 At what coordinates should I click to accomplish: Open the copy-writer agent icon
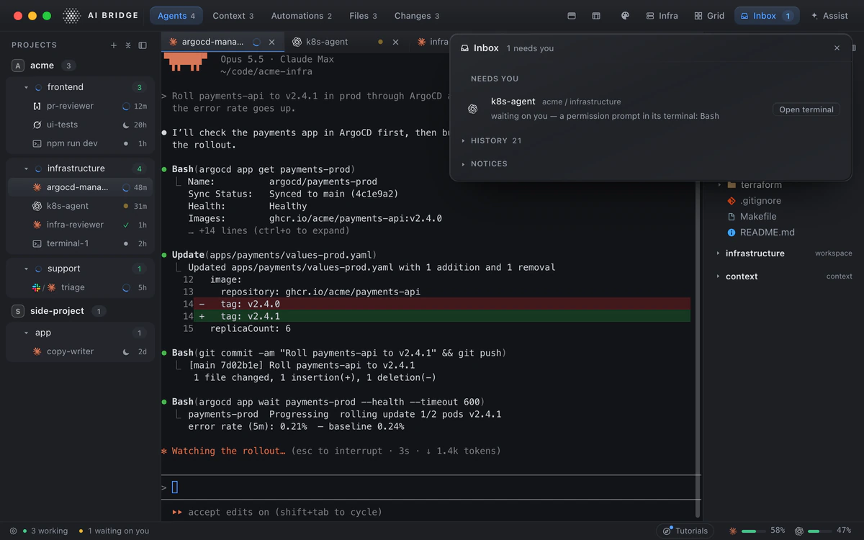tap(37, 351)
